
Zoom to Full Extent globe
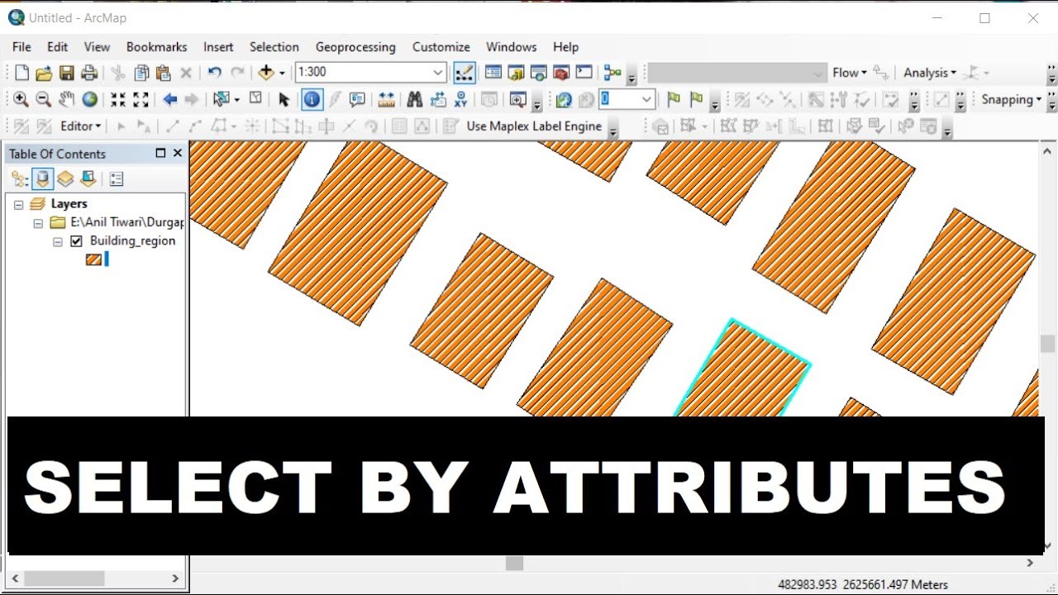pyautogui.click(x=90, y=100)
